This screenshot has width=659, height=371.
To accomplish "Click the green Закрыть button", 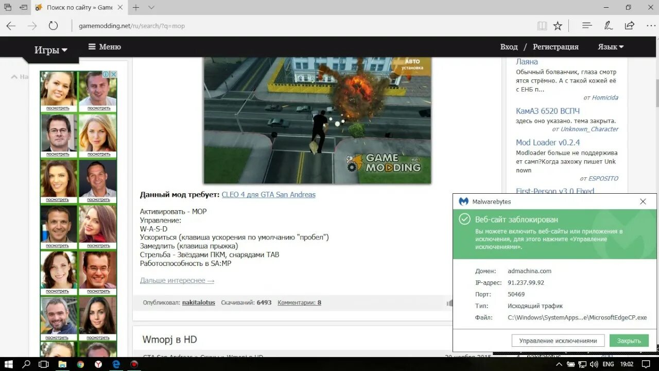I will click(629, 341).
